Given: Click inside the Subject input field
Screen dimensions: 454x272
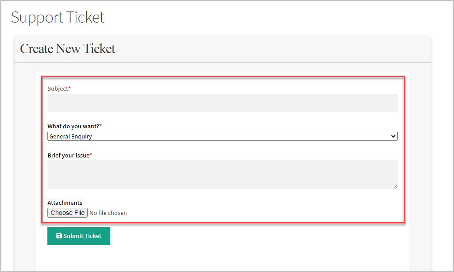Looking at the screenshot, I should click(221, 103).
